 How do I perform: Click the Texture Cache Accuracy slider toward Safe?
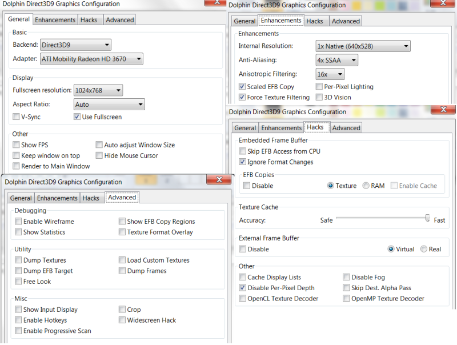(343, 219)
